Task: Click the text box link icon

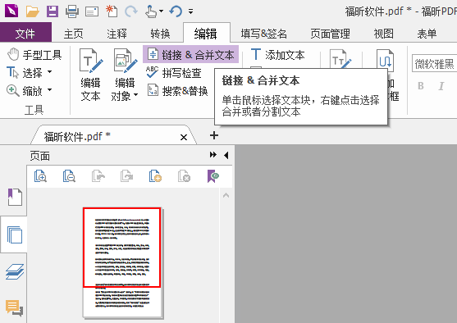Action: click(x=385, y=61)
